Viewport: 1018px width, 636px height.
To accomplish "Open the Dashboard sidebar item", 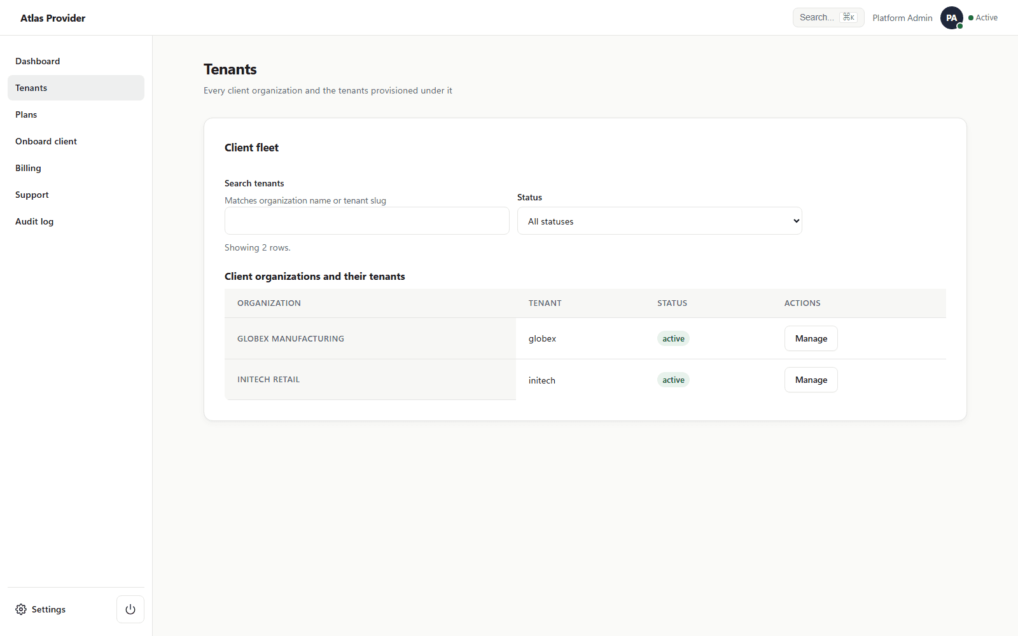I will (x=76, y=61).
